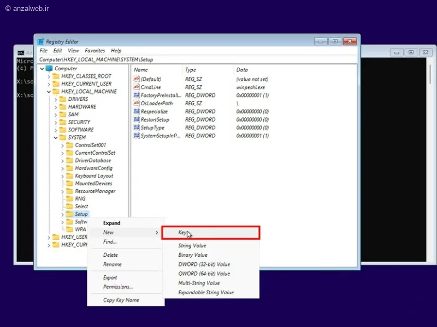Choose Copy Key Name entry
The width and height of the screenshot is (437, 327).
click(121, 300)
